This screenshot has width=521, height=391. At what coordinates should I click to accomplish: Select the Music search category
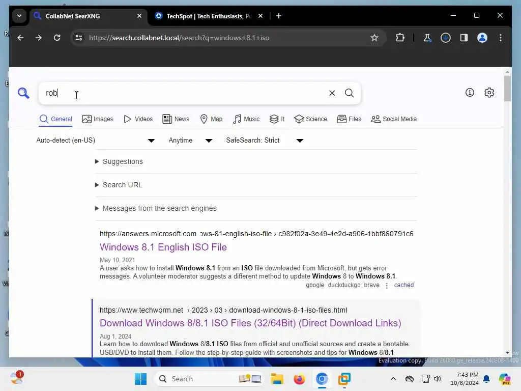pos(246,119)
